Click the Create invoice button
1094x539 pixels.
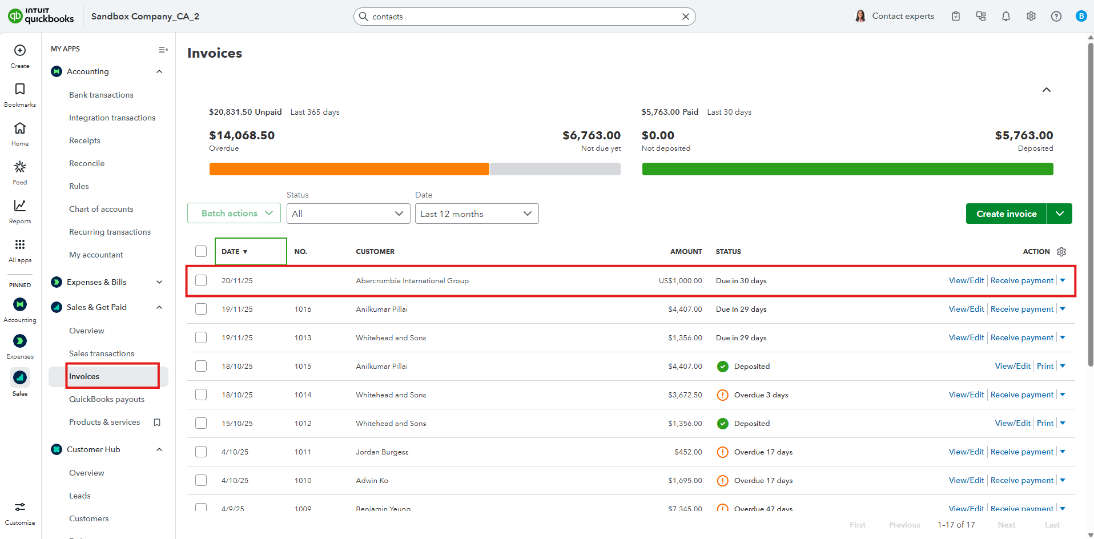tap(1006, 214)
